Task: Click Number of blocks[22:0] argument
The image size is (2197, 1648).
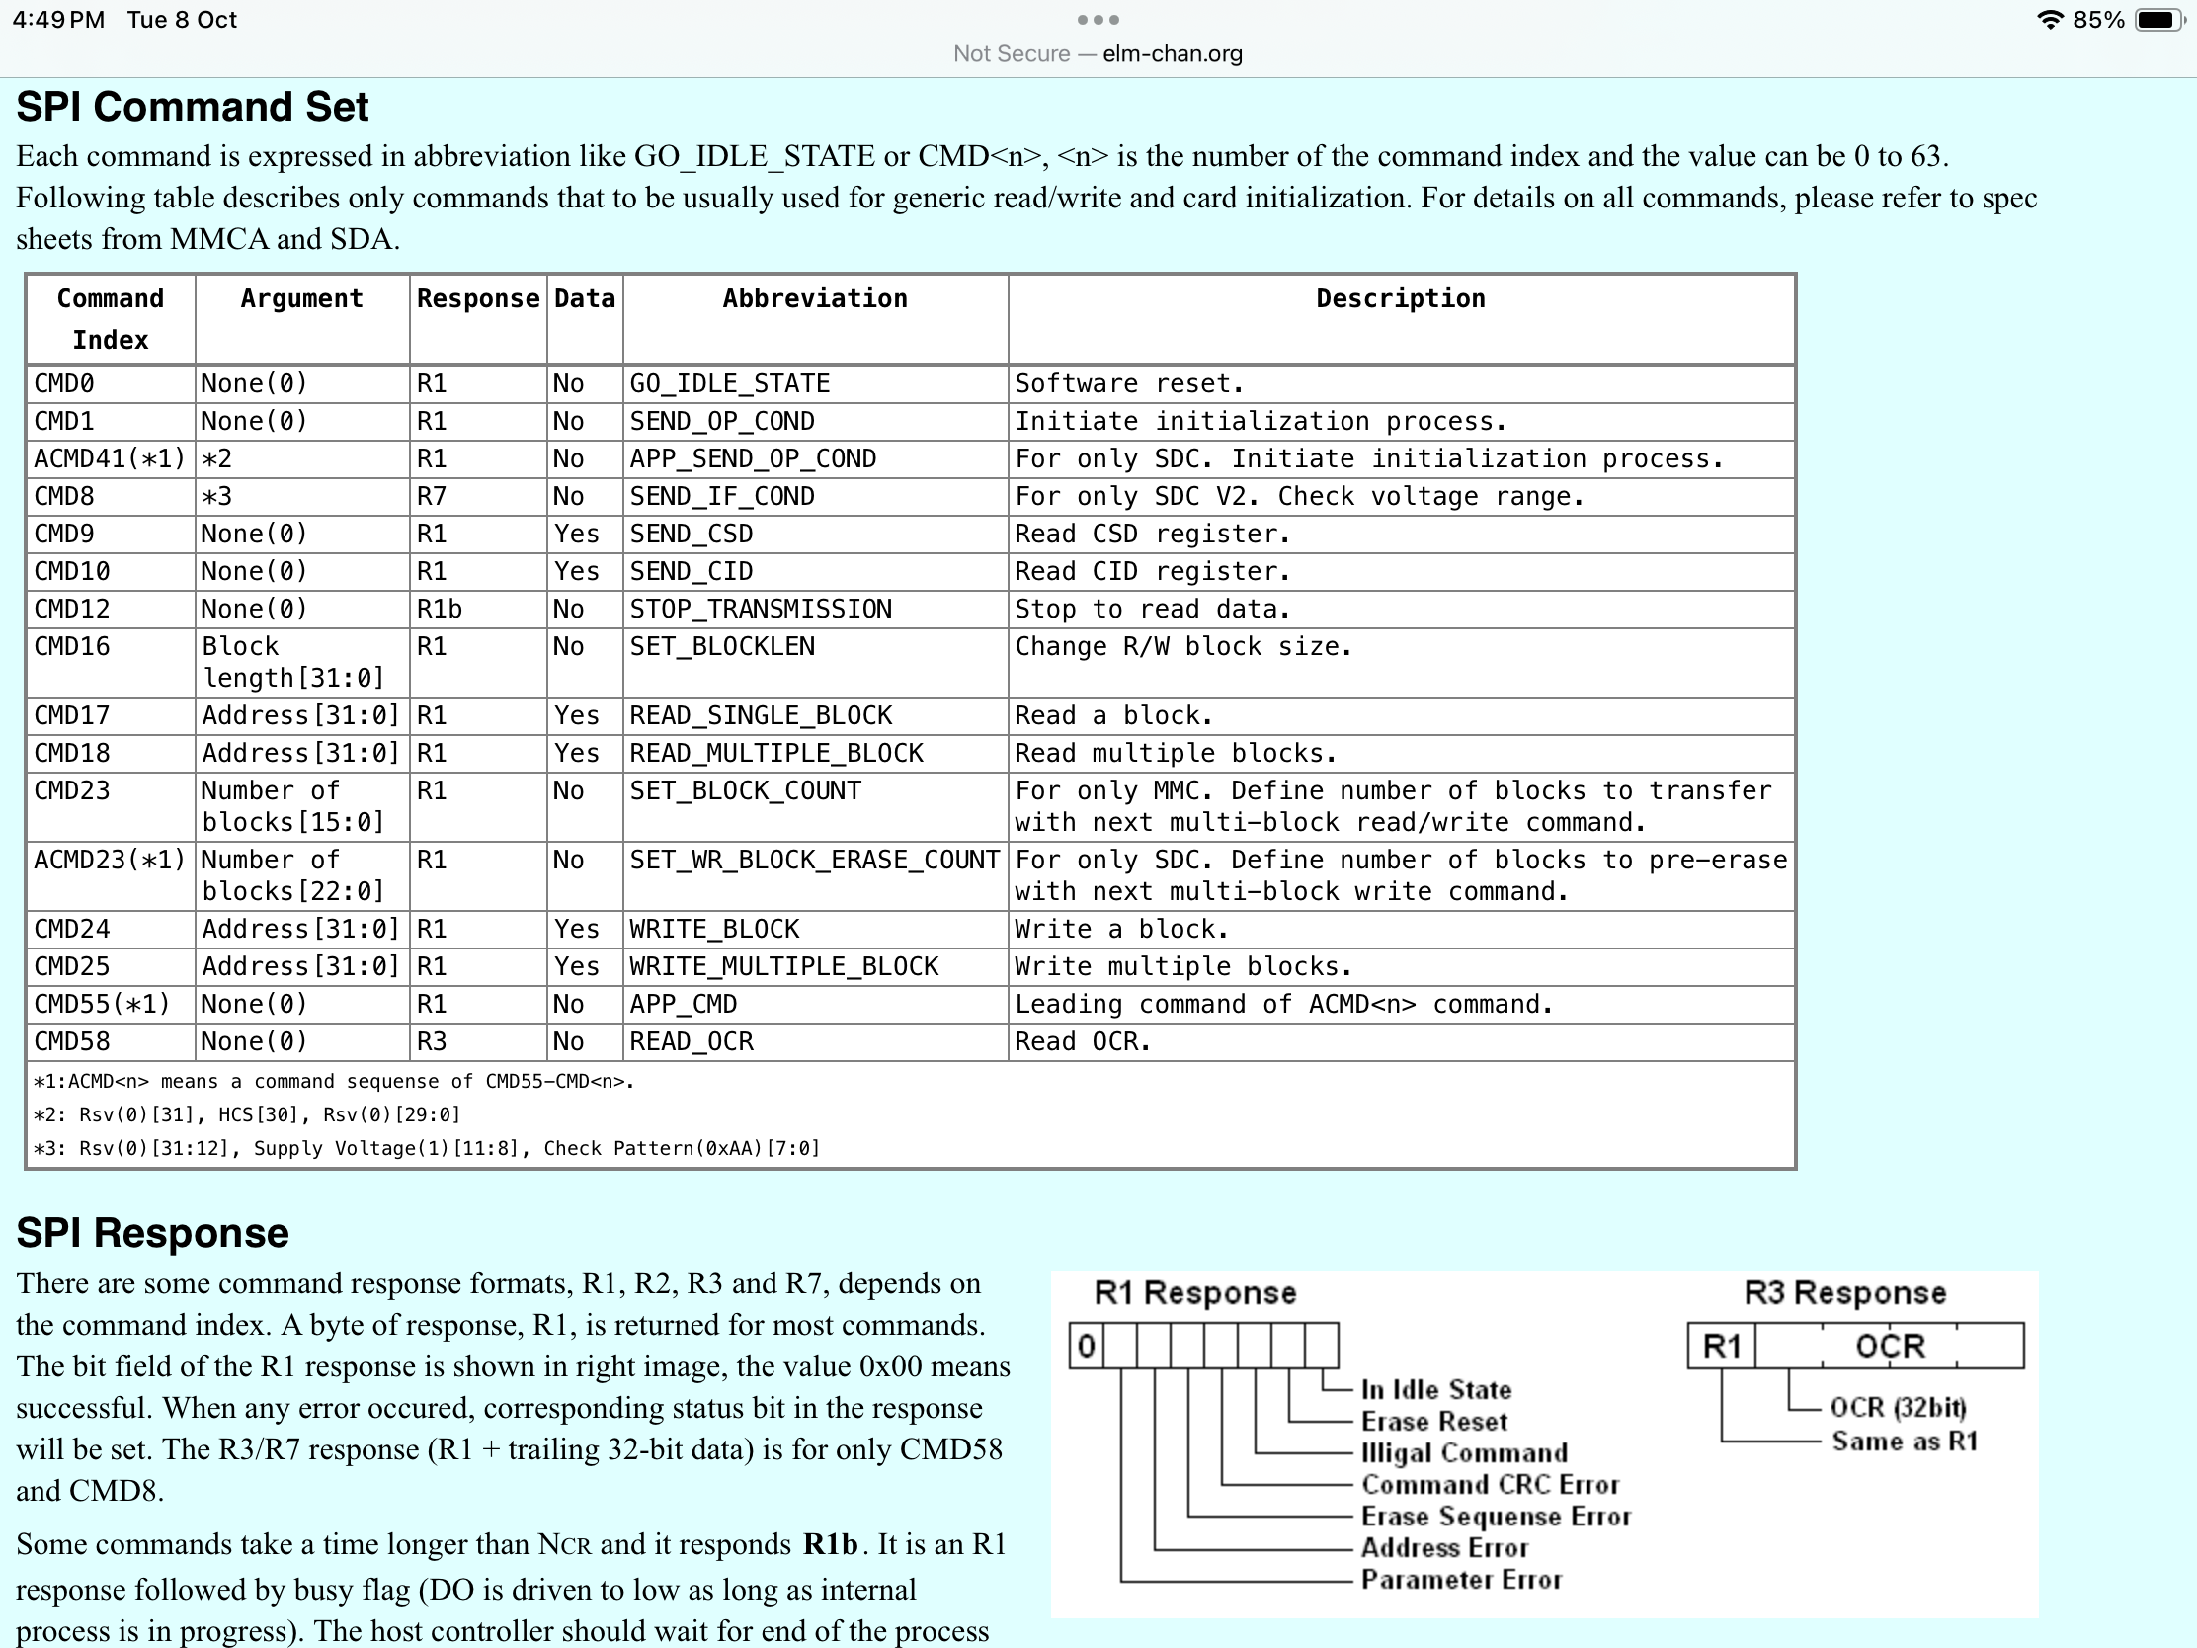Action: (302, 876)
